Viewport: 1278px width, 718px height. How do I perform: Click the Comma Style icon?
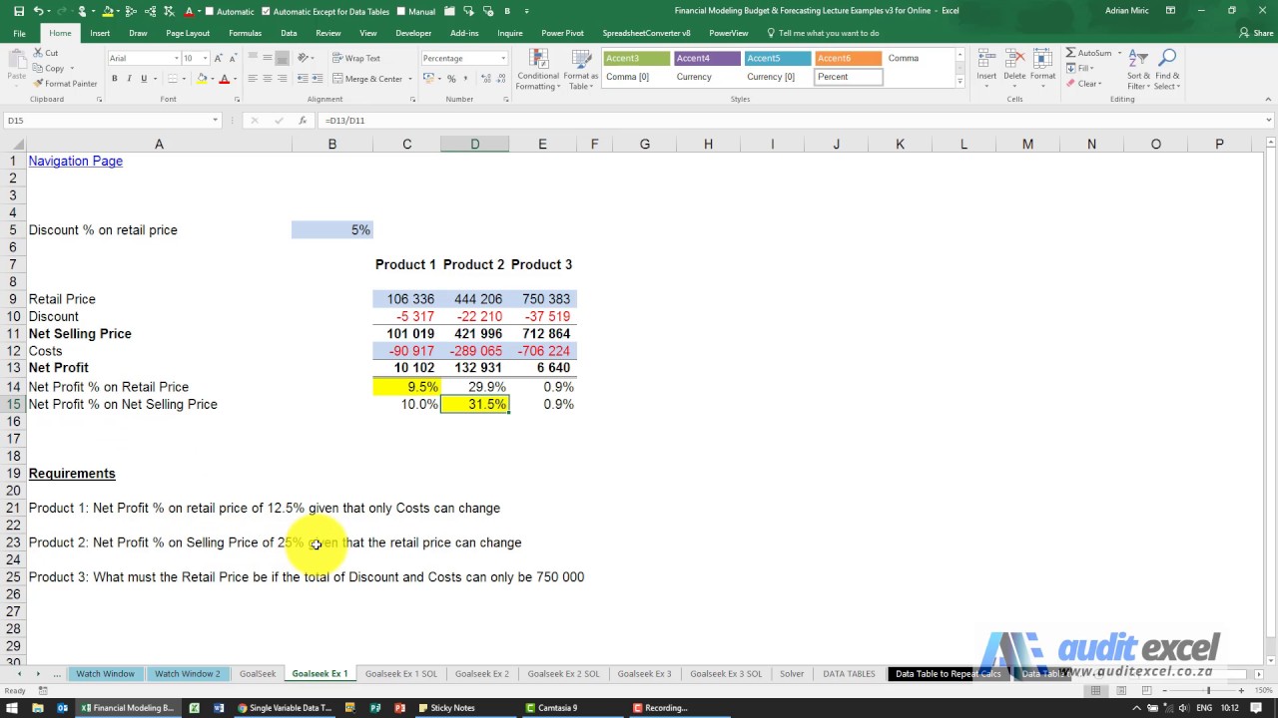tap(466, 79)
